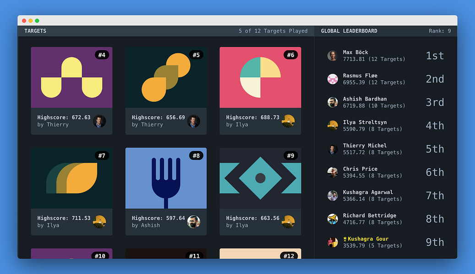Select Ashish Bardhan leaderboard entry
The width and height of the screenshot is (475, 274).
coord(386,102)
